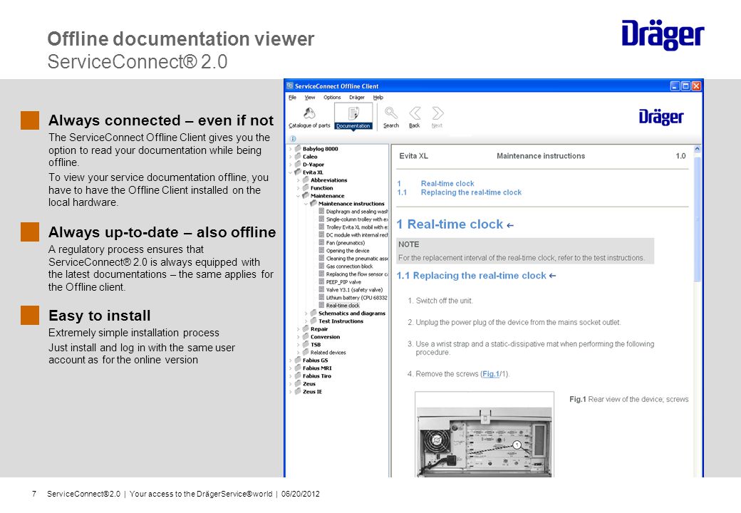The height and width of the screenshot is (513, 741).
Task: Expand the Test Instructions node
Action: point(306,321)
